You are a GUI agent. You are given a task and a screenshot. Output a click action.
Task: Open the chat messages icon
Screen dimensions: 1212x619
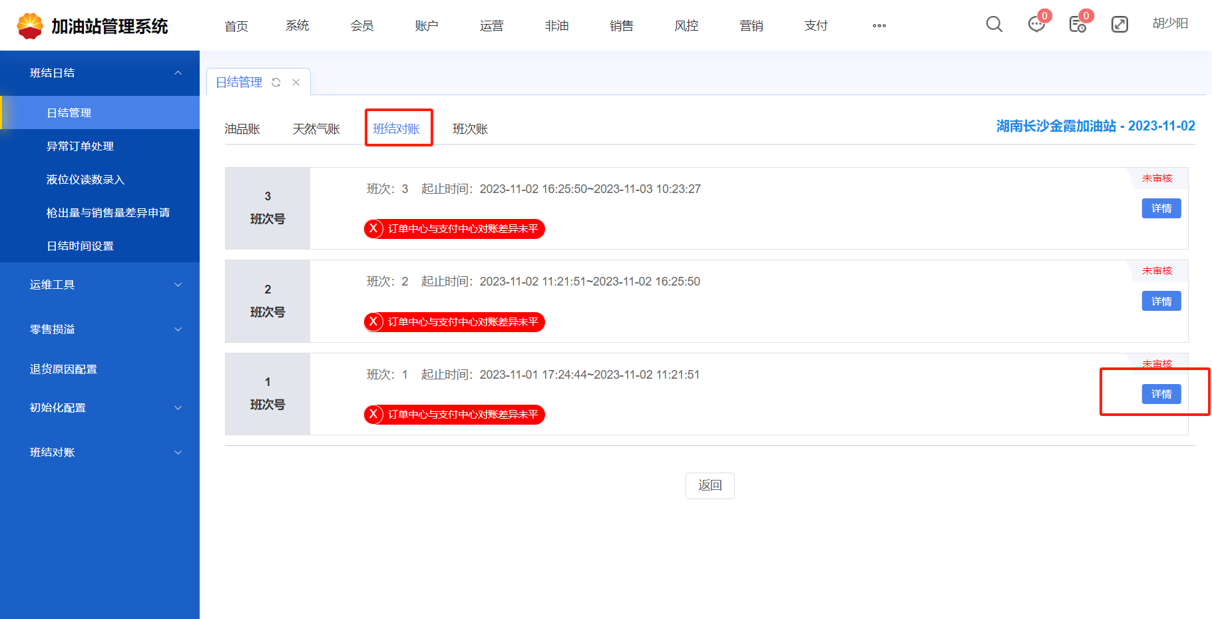click(x=1036, y=25)
